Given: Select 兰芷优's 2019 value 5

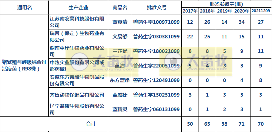Looking at the screenshot, I should coord(224,51).
